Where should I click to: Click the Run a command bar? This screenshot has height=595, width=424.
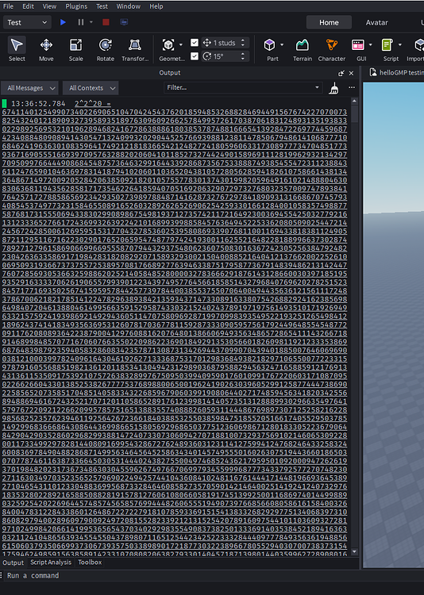[x=213, y=575]
